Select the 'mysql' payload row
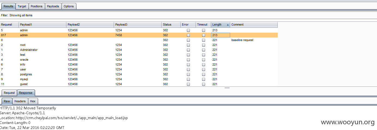This screenshot has width=377, height=130. [x=139, y=79]
